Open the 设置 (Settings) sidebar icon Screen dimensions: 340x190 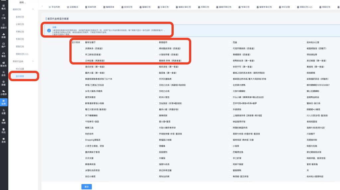pyautogui.click(x=4, y=112)
